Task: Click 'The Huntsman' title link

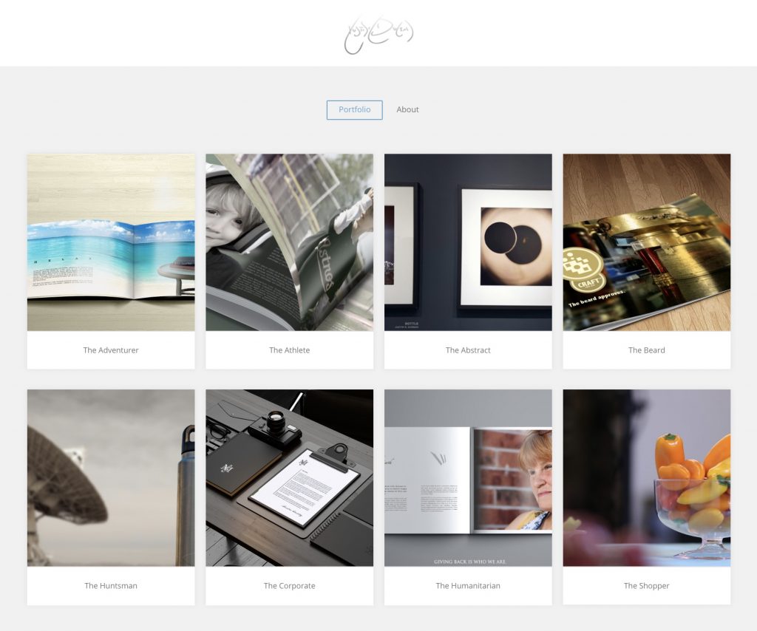Action: [x=111, y=586]
